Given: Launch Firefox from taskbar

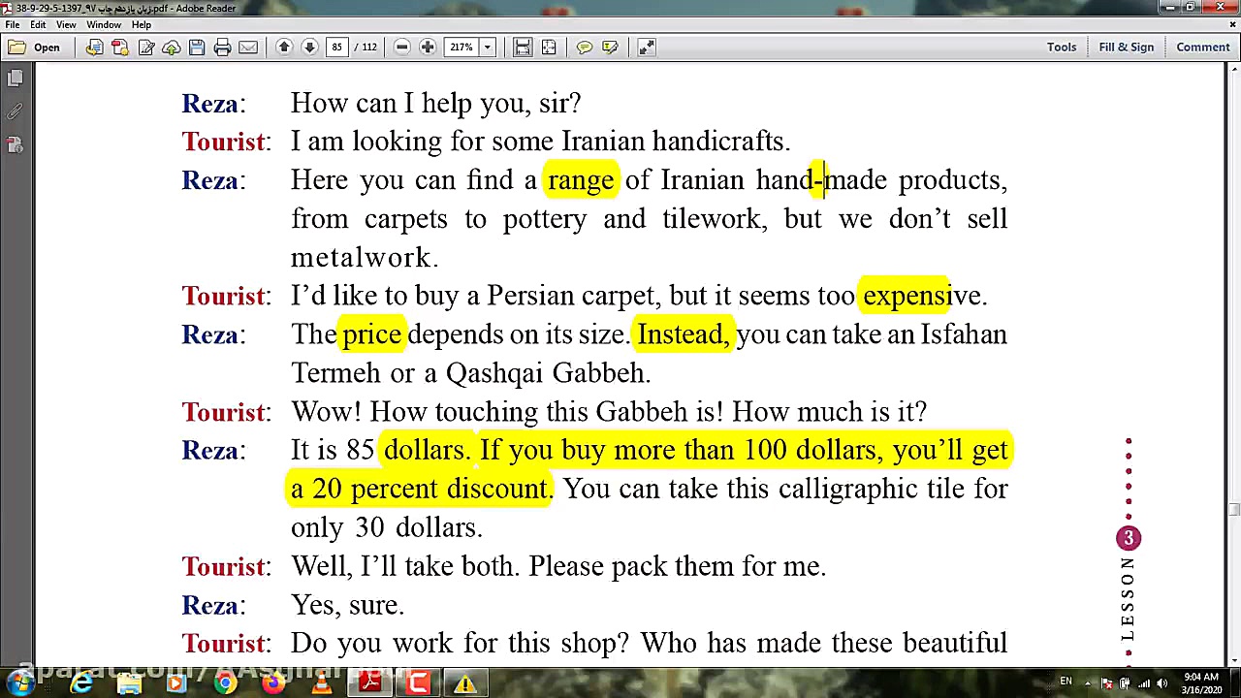Looking at the screenshot, I should coord(272,683).
